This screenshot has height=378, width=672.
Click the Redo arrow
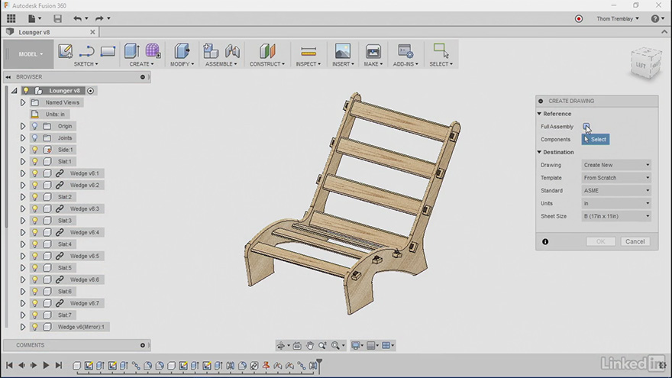tap(99, 18)
